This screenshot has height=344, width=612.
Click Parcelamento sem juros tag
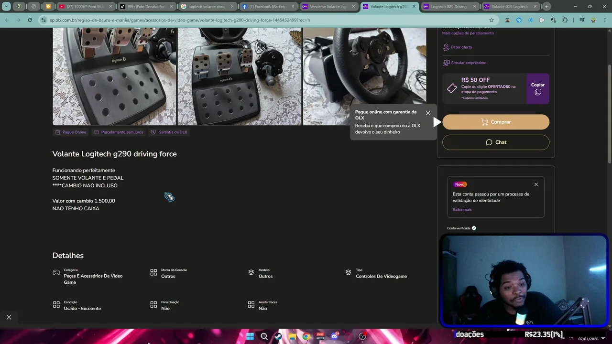click(x=118, y=132)
